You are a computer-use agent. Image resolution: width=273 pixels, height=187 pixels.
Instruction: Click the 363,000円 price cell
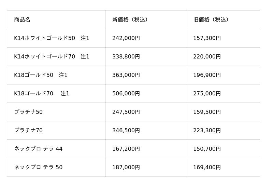[126, 75]
